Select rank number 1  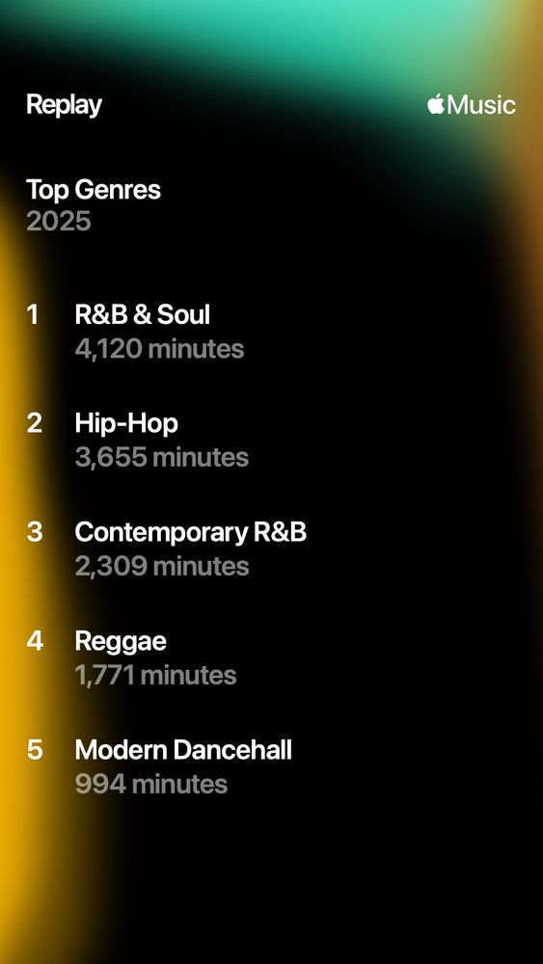click(33, 315)
